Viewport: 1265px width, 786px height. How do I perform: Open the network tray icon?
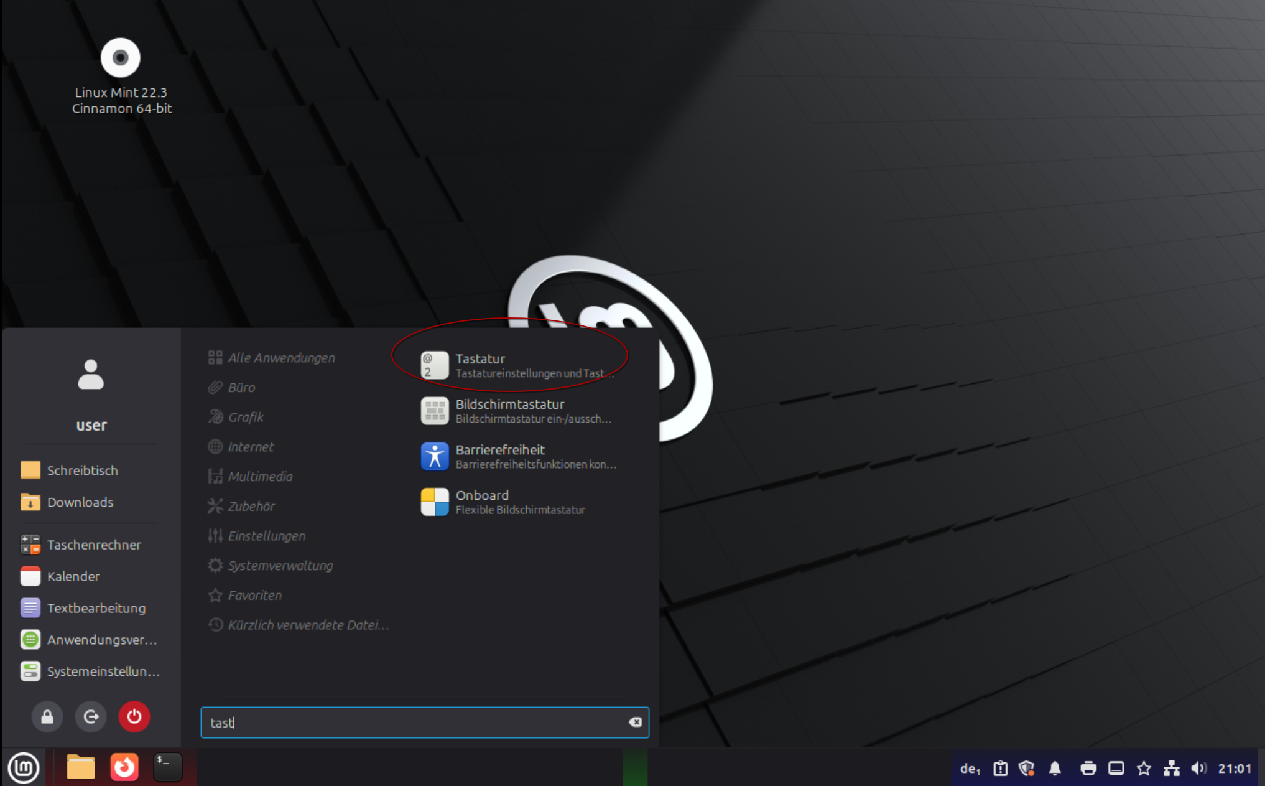pyautogui.click(x=1171, y=768)
